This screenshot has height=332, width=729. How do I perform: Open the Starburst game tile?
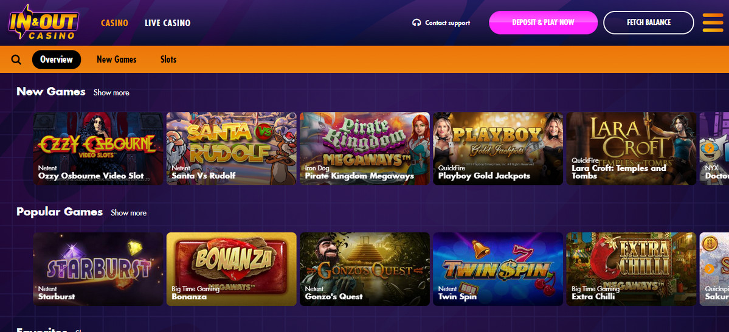pyautogui.click(x=98, y=269)
